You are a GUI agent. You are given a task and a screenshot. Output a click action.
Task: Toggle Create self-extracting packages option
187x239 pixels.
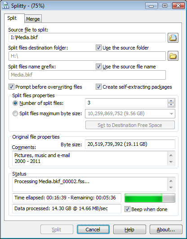coord(98,87)
